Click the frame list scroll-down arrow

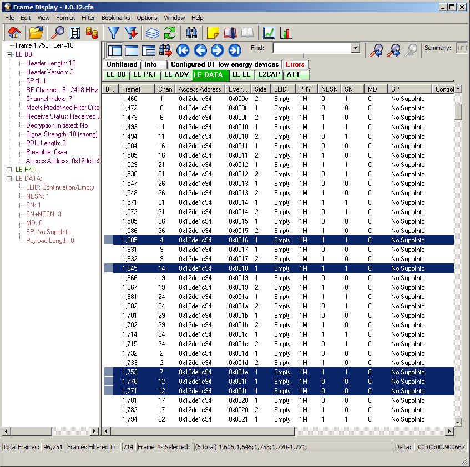pyautogui.click(x=458, y=423)
